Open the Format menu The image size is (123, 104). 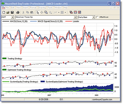[33, 8]
